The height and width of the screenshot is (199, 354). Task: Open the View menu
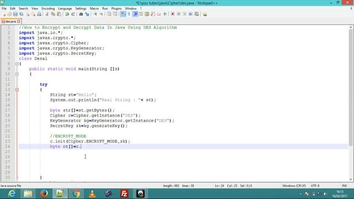[34, 9]
